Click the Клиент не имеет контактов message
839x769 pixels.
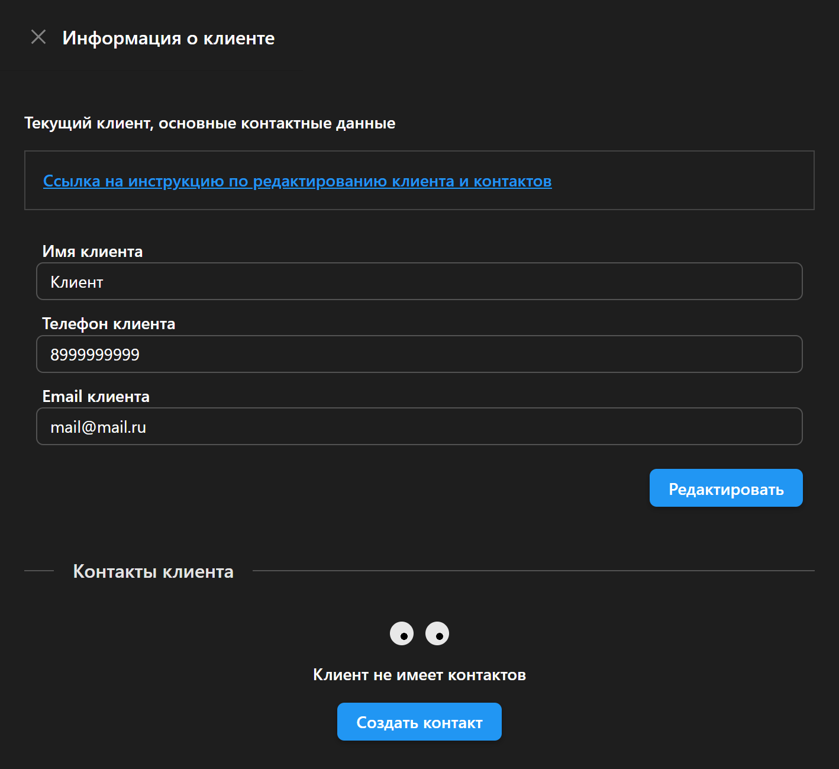point(419,675)
